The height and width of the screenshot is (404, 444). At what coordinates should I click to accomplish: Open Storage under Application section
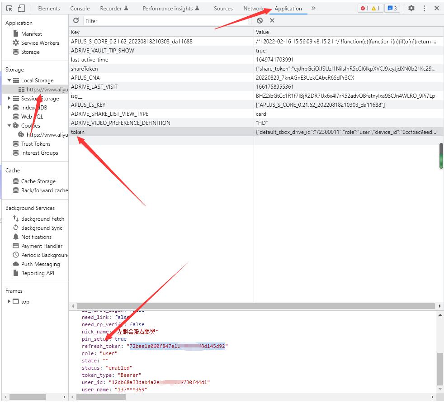30,52
